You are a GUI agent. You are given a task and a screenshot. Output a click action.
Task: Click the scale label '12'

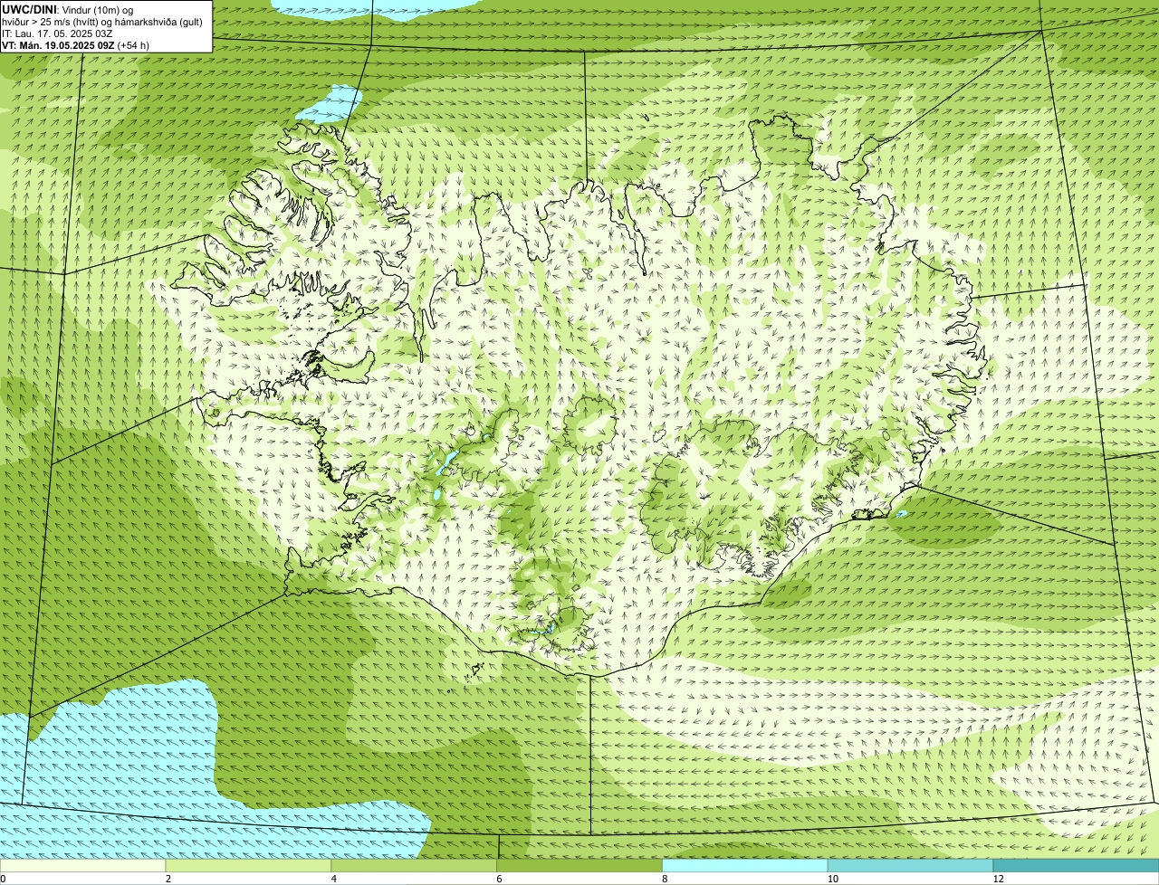[998, 879]
